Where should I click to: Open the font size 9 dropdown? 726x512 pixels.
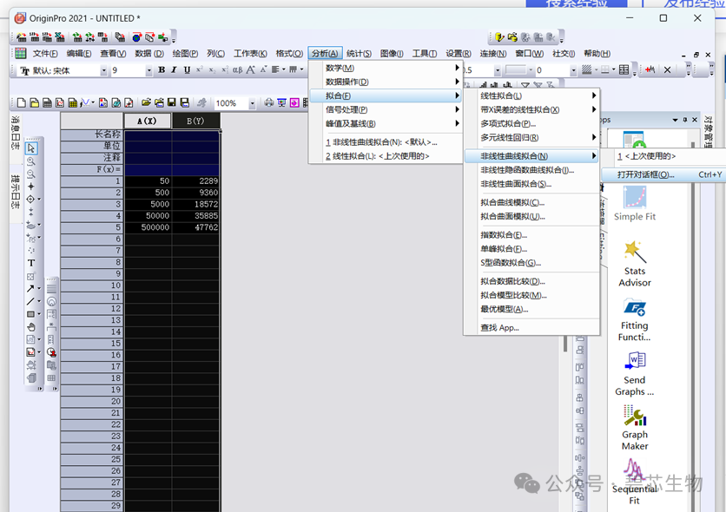(149, 70)
